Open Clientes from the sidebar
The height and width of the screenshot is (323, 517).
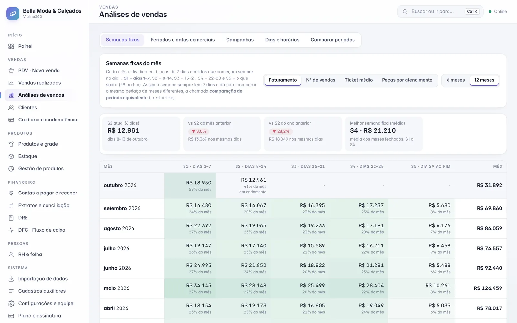click(x=40, y=108)
